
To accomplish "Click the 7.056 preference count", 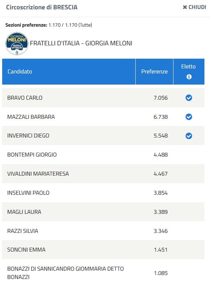I will [161, 98].
